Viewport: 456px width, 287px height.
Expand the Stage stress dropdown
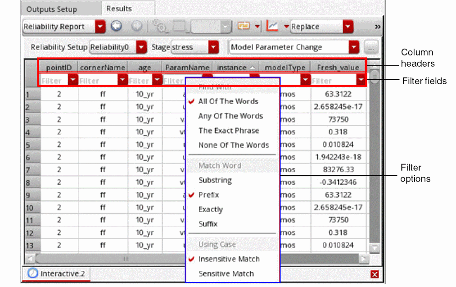[213, 47]
